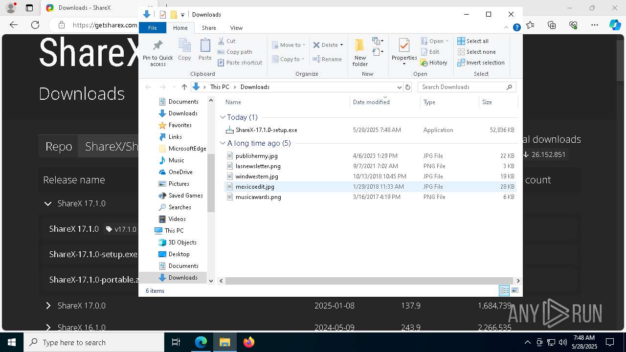
Task: Open the Copy to dropdown
Action: coord(288,59)
